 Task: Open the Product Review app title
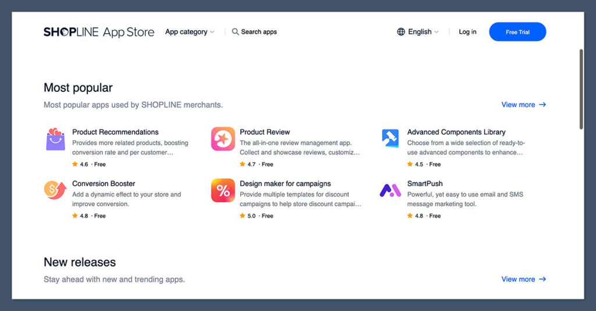click(x=265, y=132)
